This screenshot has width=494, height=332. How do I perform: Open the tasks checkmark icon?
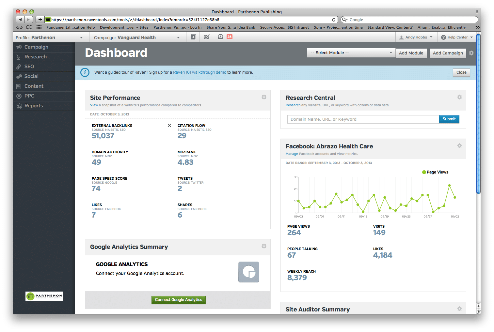tap(206, 37)
